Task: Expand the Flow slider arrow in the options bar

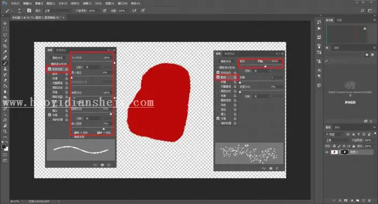Action: tap(128, 11)
